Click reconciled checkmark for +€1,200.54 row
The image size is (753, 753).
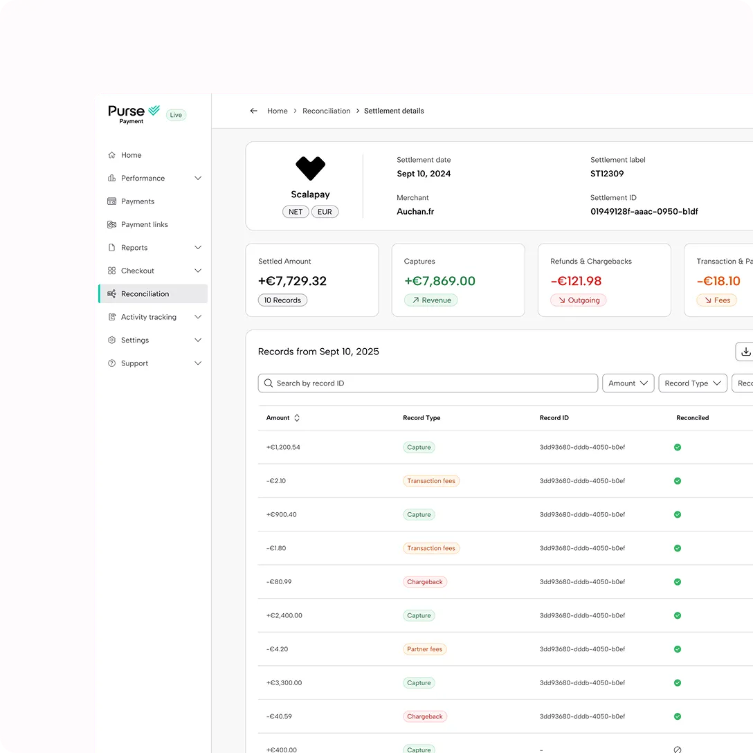click(x=677, y=447)
